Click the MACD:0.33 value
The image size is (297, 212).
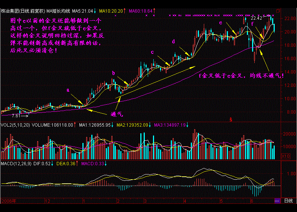tap(92, 164)
